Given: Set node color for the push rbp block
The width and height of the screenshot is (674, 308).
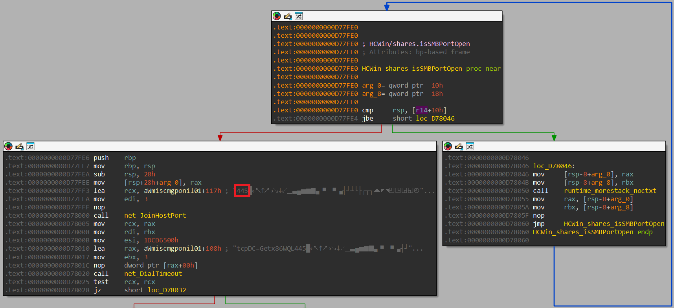Looking at the screenshot, I should pyautogui.click(x=8, y=147).
